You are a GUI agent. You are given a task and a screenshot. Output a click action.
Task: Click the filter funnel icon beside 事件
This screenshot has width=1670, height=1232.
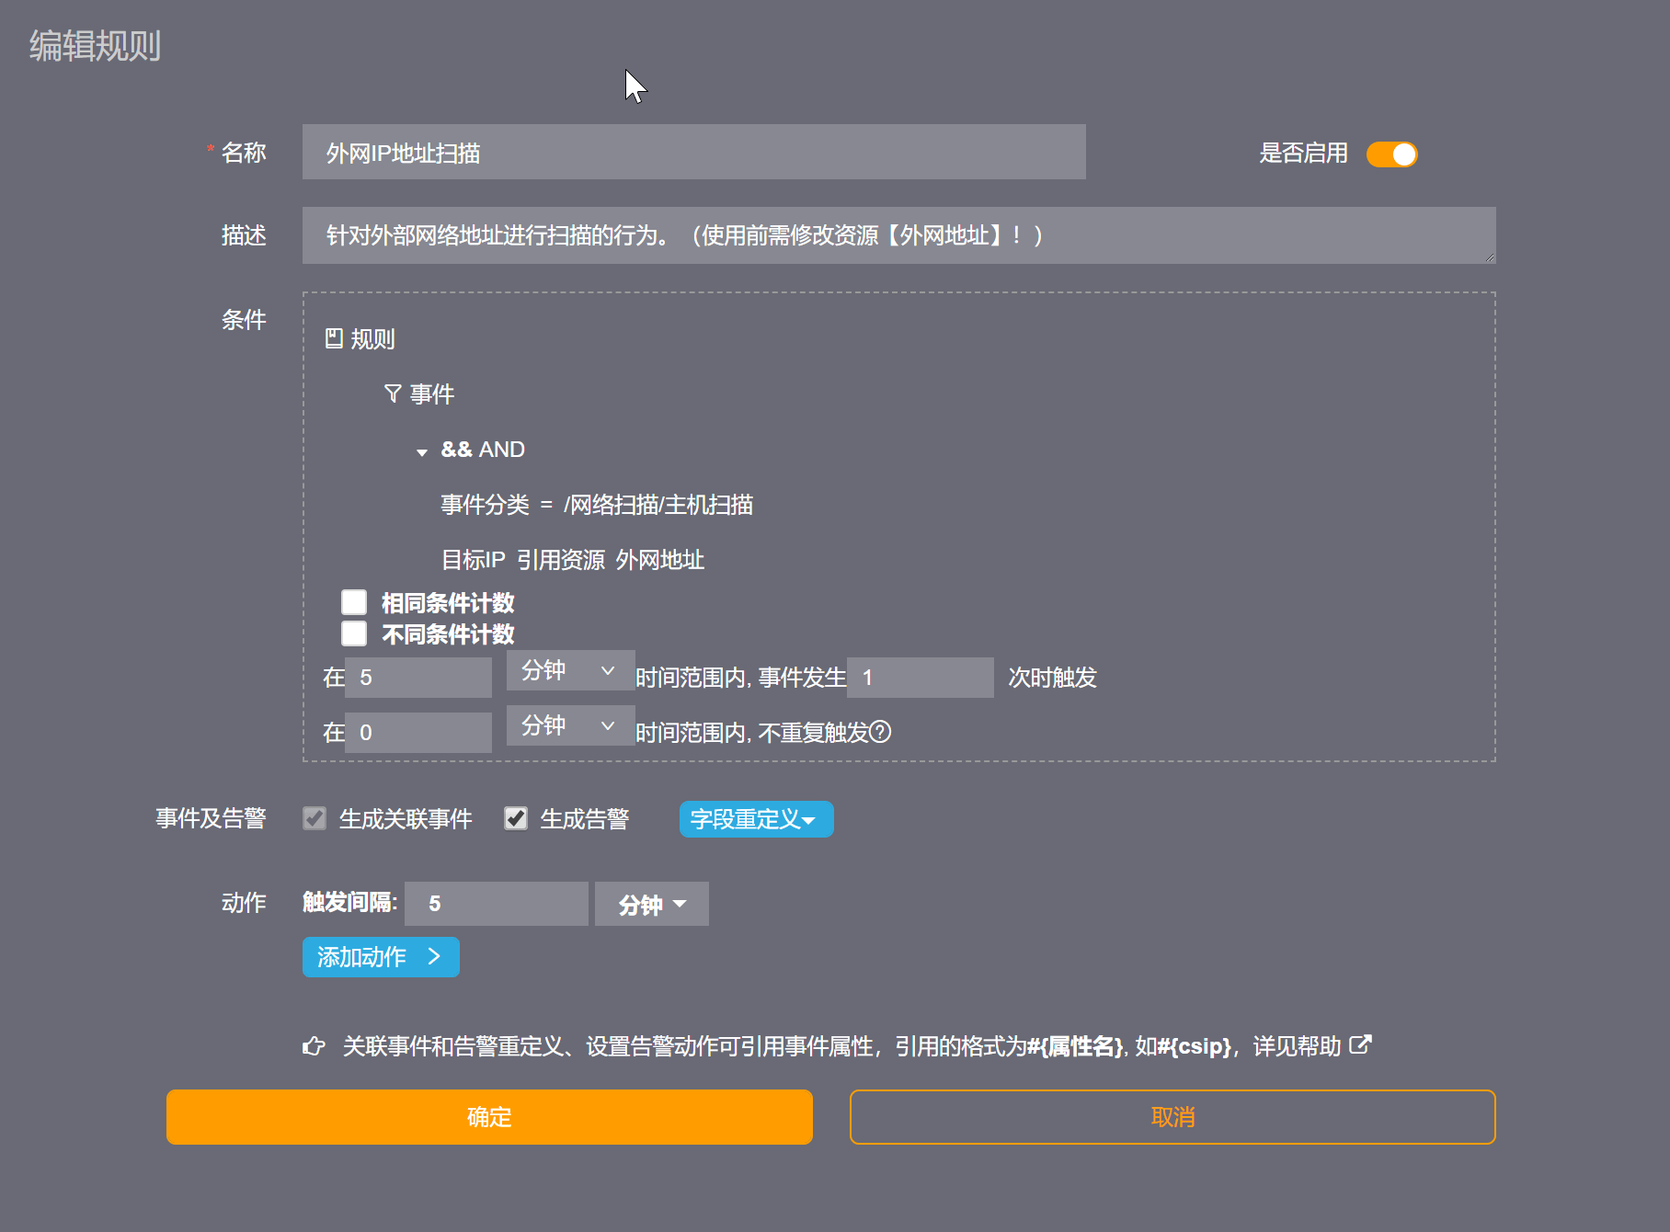[393, 394]
